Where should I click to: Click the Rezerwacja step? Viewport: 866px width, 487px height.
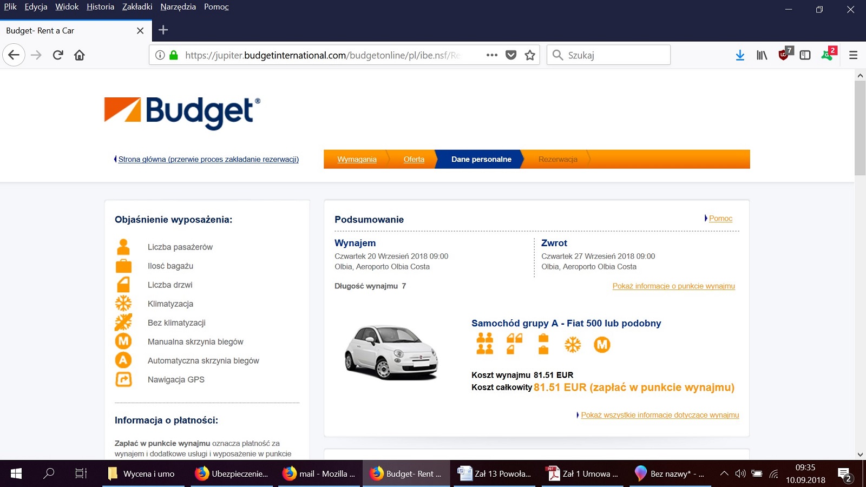tap(558, 159)
